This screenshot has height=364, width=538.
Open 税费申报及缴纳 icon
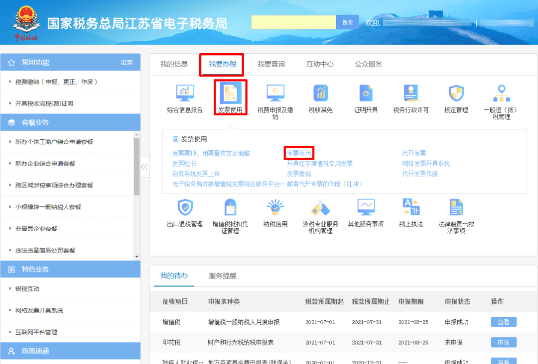pyautogui.click(x=275, y=93)
